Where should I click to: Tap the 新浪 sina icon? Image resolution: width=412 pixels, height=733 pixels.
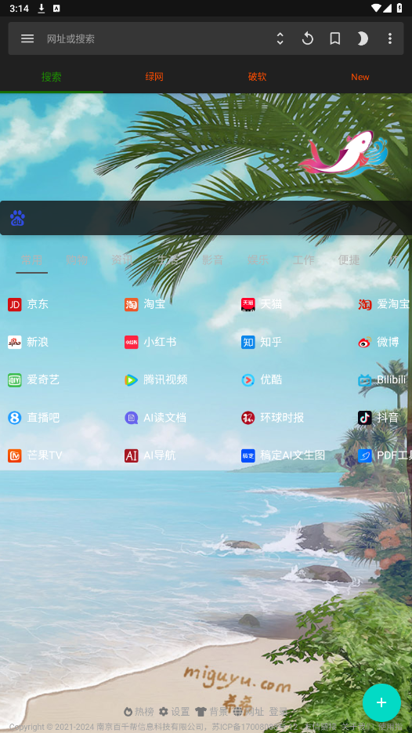[x=14, y=342]
